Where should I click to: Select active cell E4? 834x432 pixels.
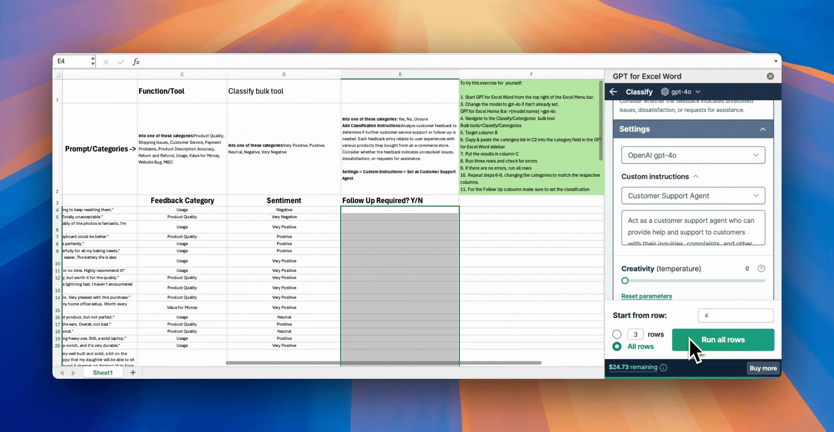coord(400,210)
